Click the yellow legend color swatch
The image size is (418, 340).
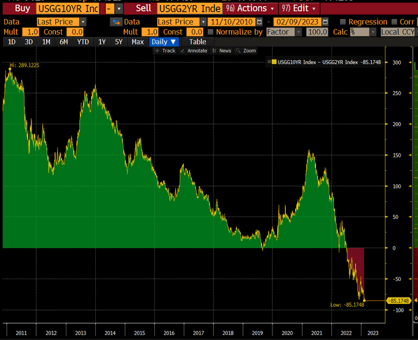[274, 62]
